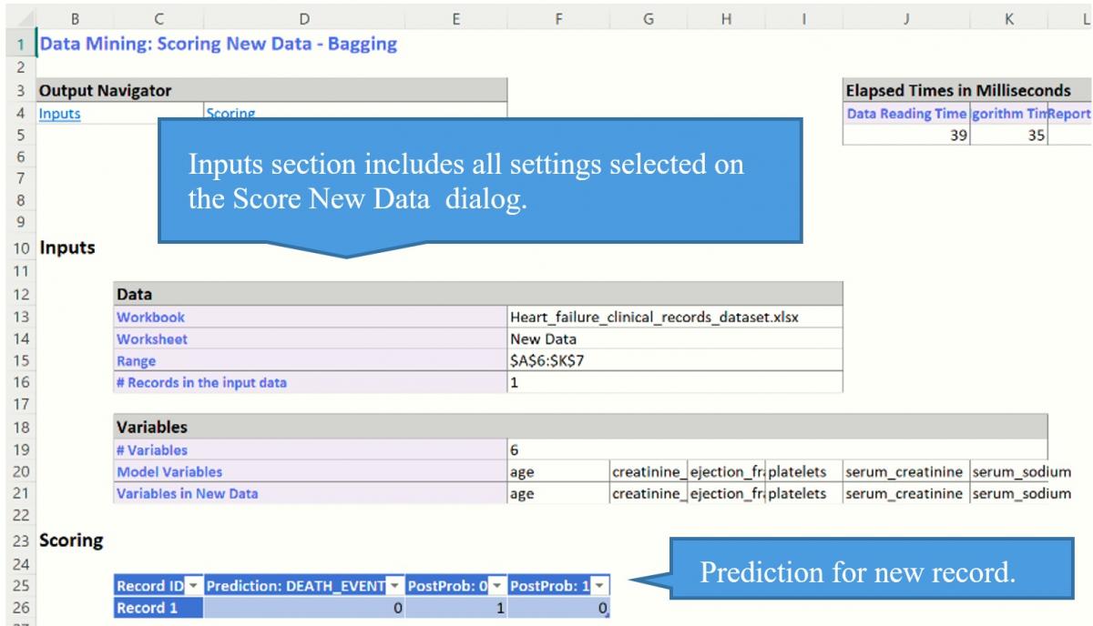
Task: Select the Data Mining title cell
Action: pyautogui.click(x=219, y=44)
